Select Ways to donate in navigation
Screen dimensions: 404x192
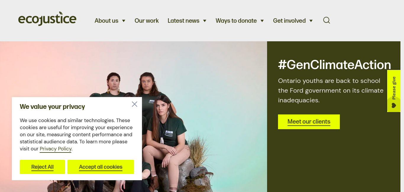(236, 21)
